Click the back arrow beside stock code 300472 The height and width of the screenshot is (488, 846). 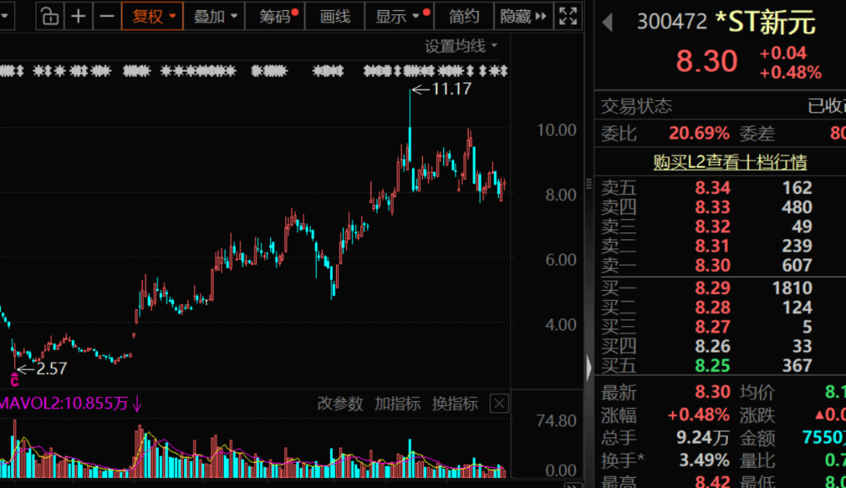[x=609, y=20]
